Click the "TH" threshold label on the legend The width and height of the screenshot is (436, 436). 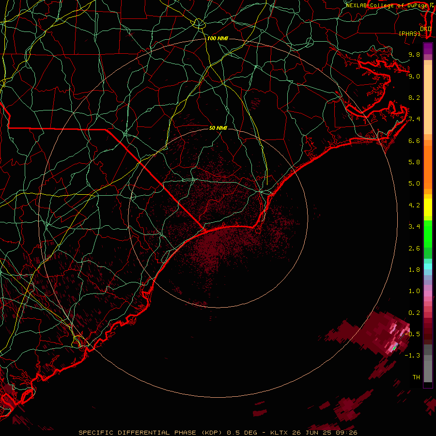coord(416,377)
